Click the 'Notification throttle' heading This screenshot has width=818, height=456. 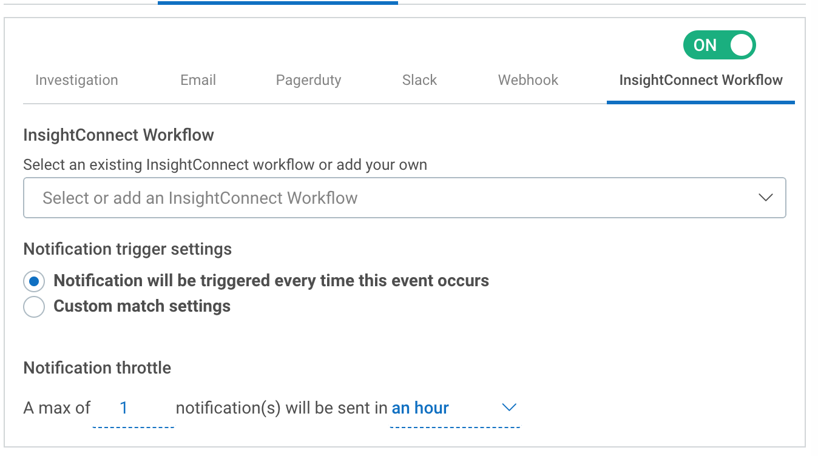click(x=97, y=368)
